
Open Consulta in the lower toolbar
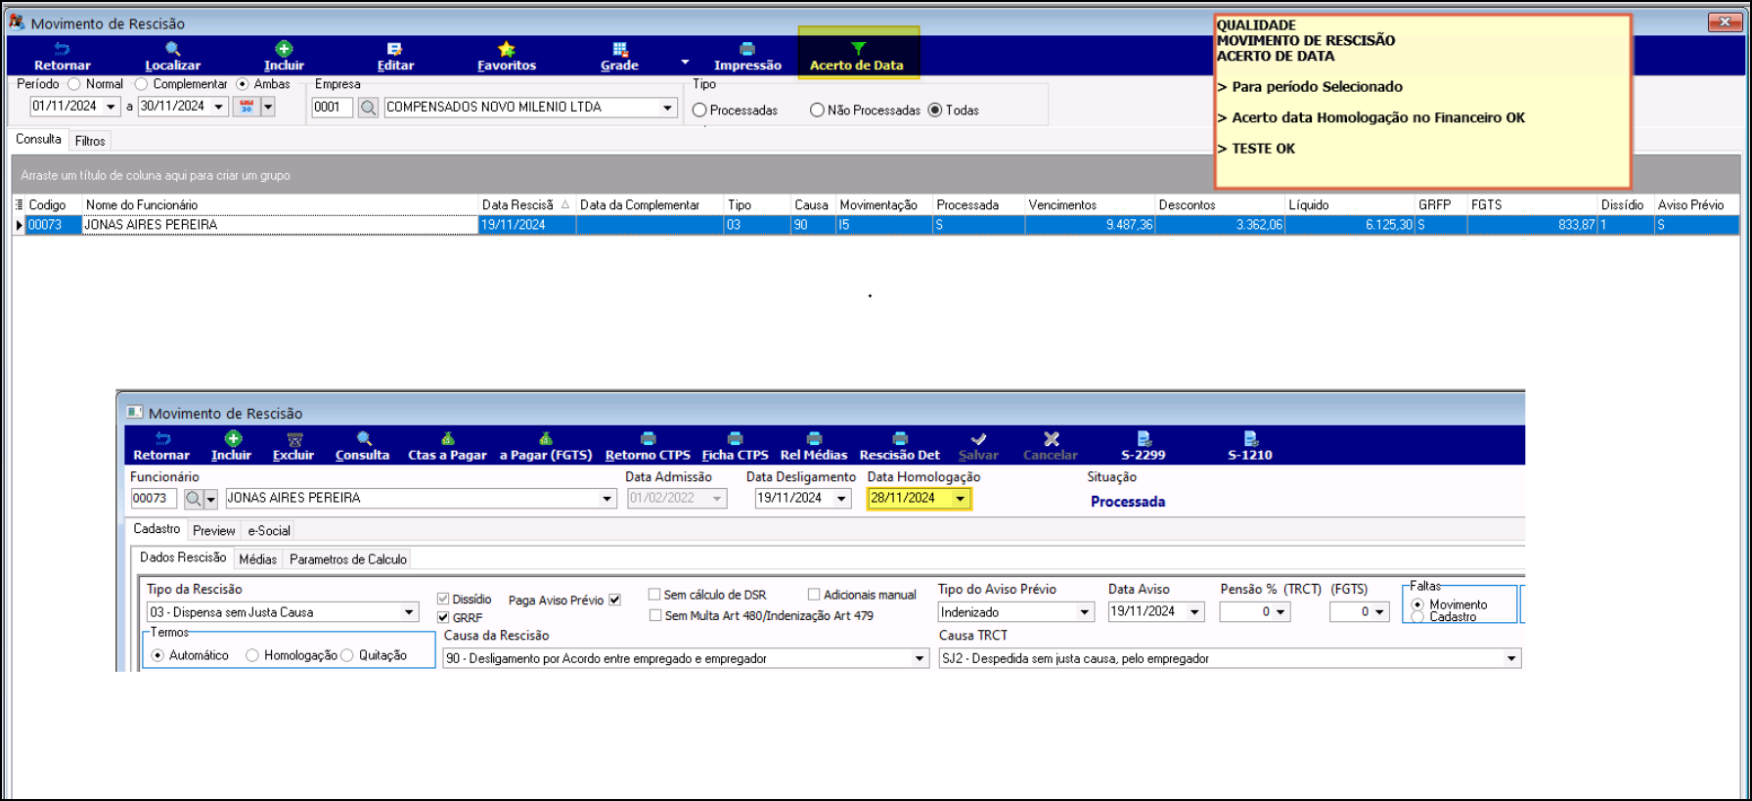[x=363, y=447]
